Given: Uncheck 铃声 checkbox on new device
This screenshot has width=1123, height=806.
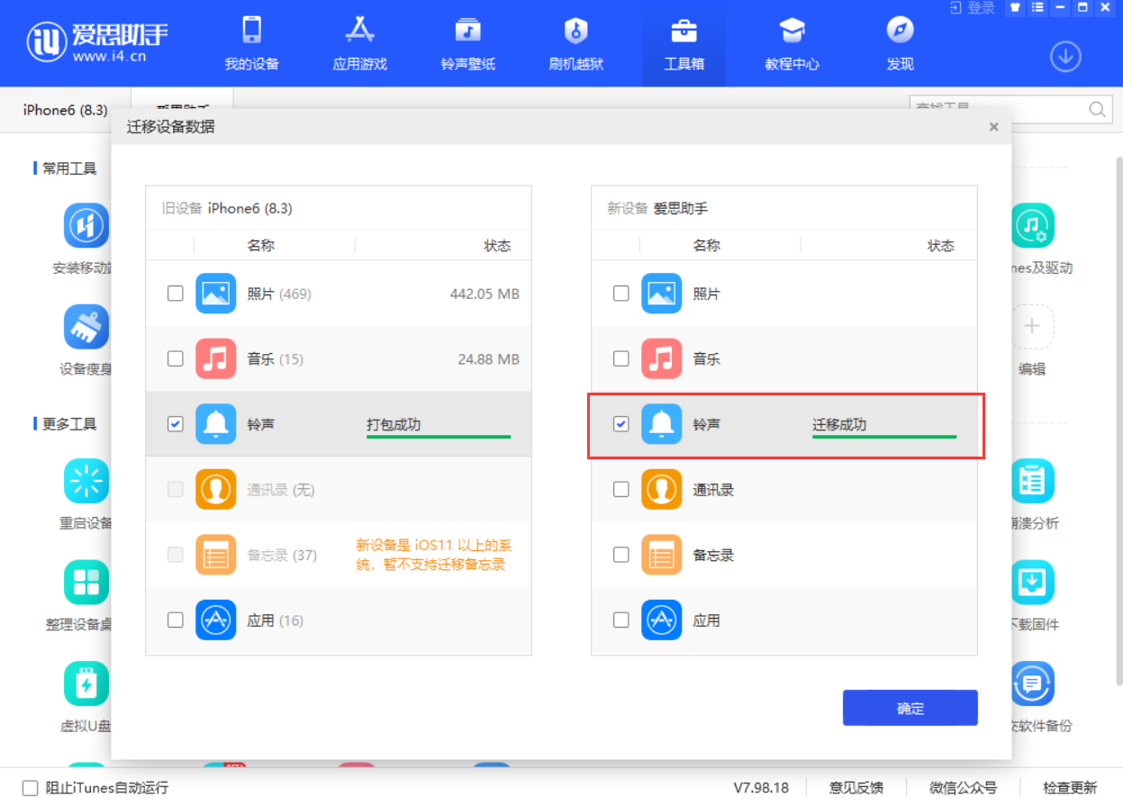Looking at the screenshot, I should (620, 424).
